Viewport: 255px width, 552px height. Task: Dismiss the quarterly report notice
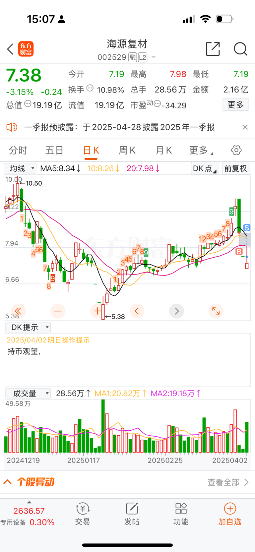[x=245, y=127]
